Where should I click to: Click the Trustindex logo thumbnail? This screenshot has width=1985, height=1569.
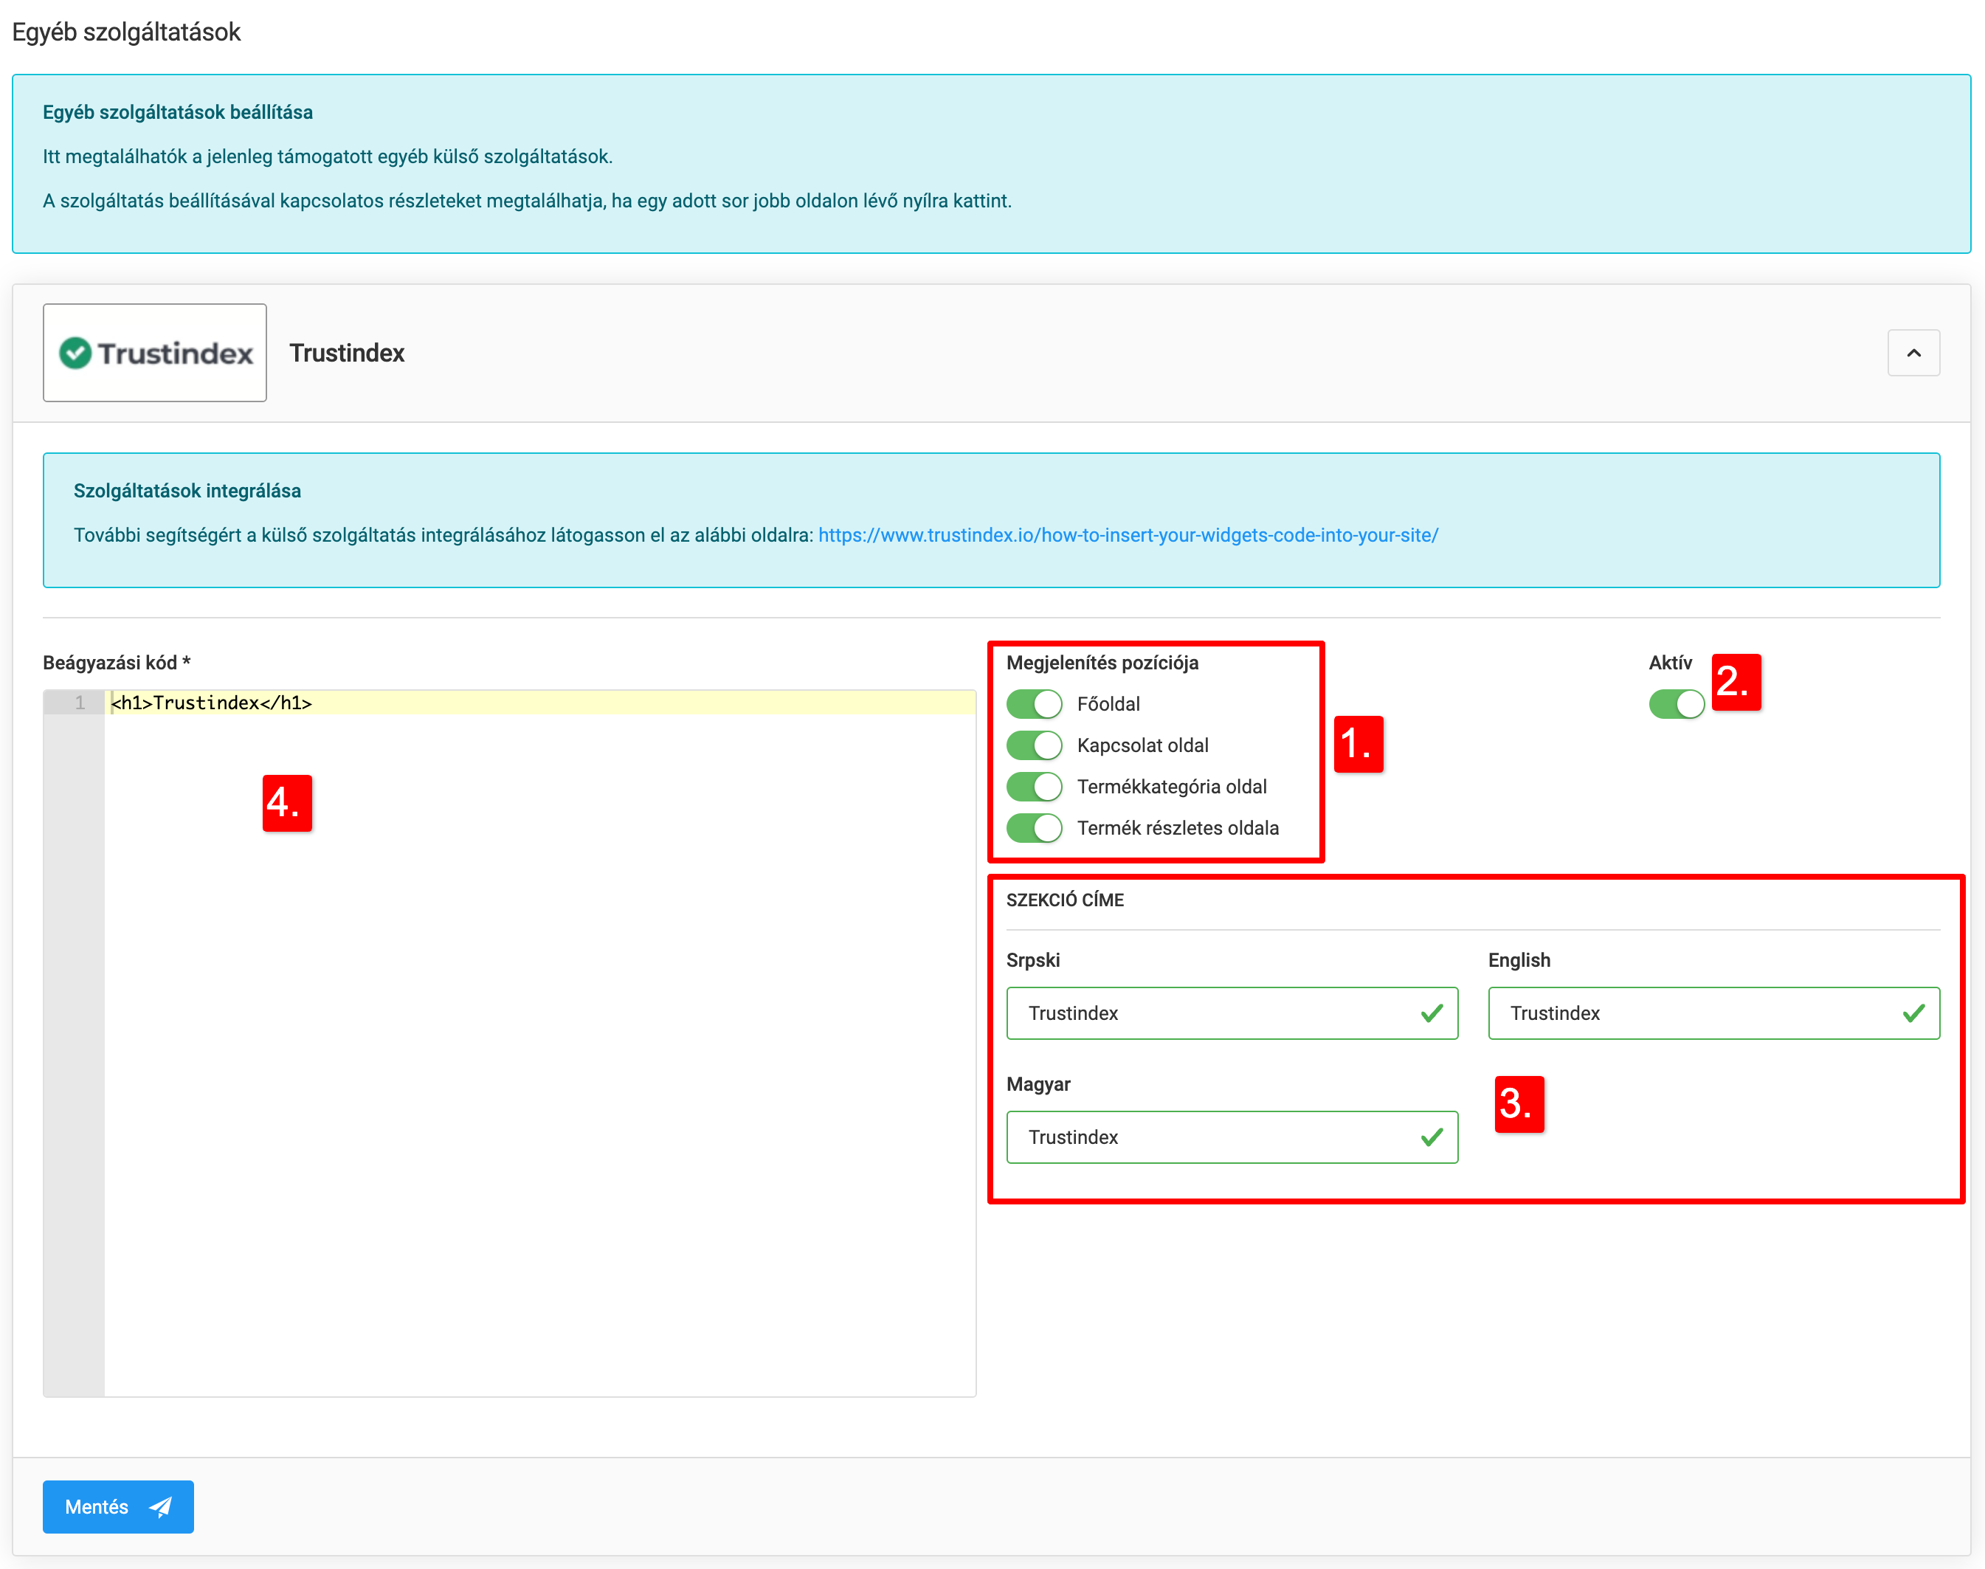pyautogui.click(x=154, y=353)
